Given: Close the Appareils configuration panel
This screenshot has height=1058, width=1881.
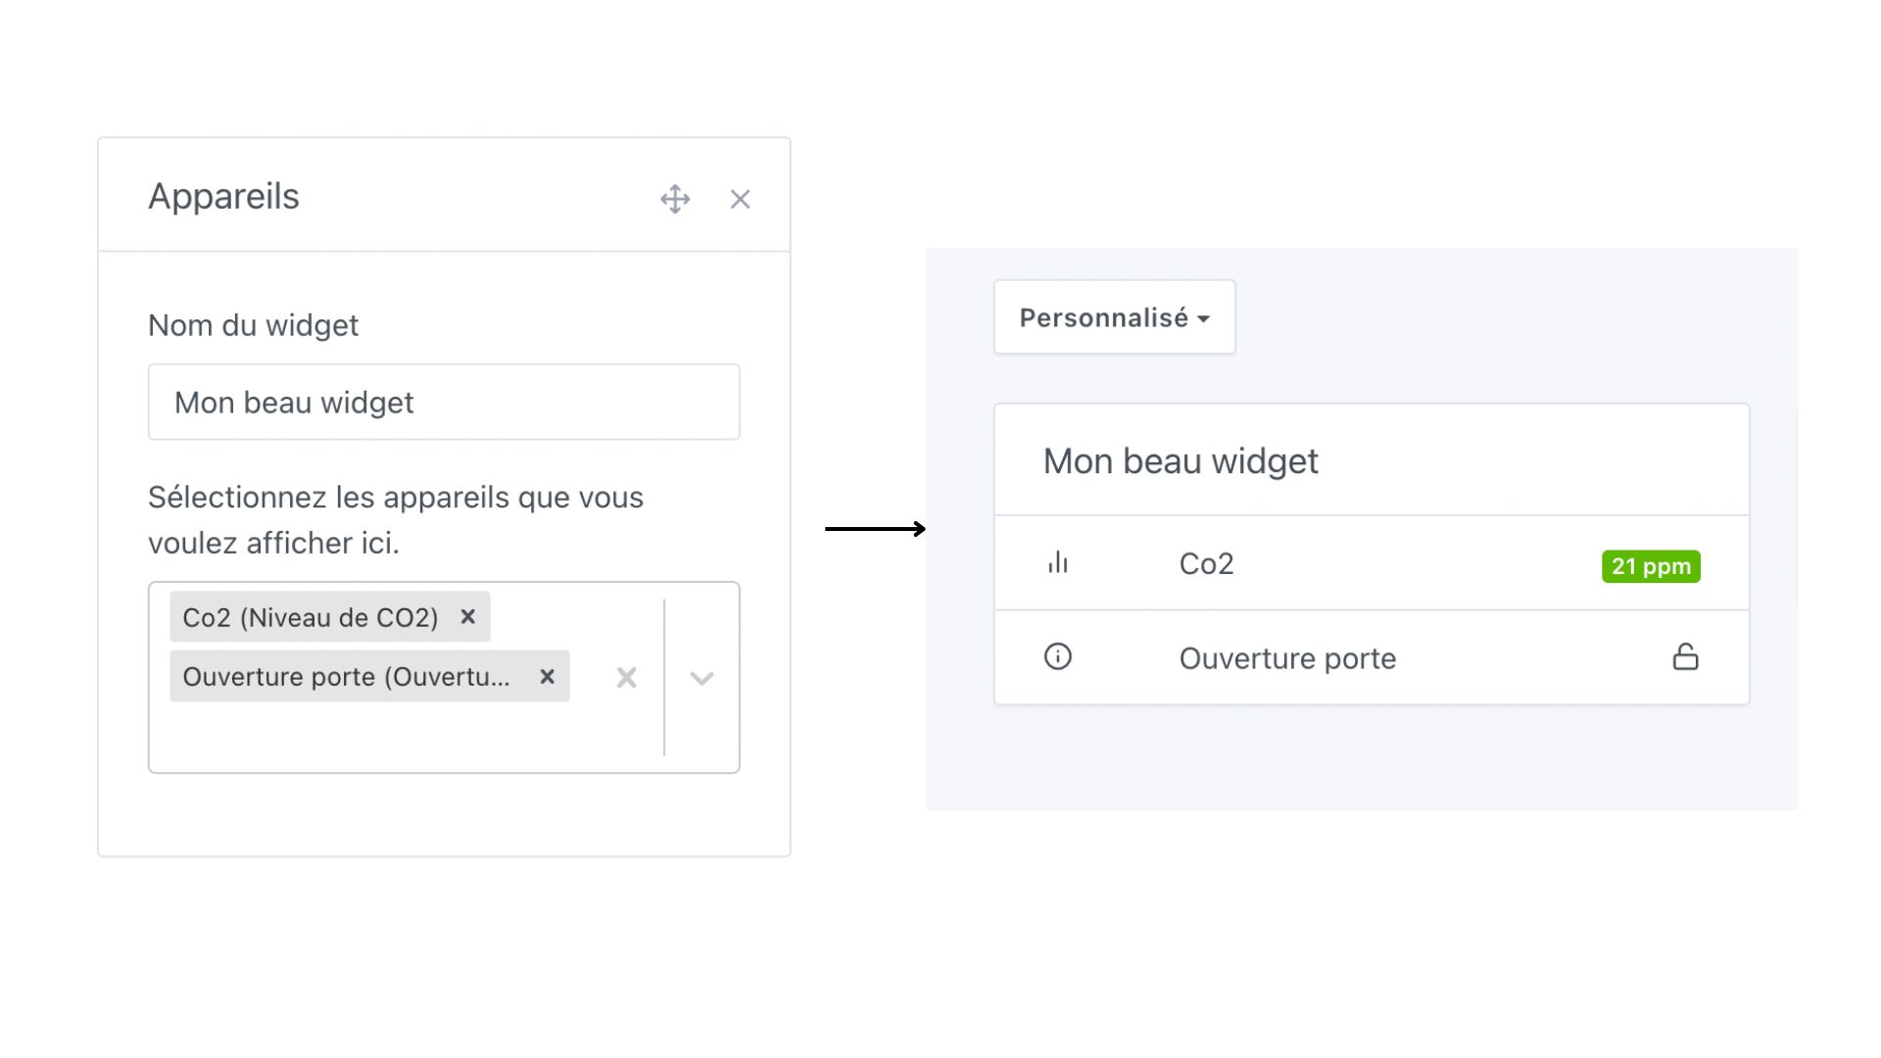Looking at the screenshot, I should (x=740, y=198).
